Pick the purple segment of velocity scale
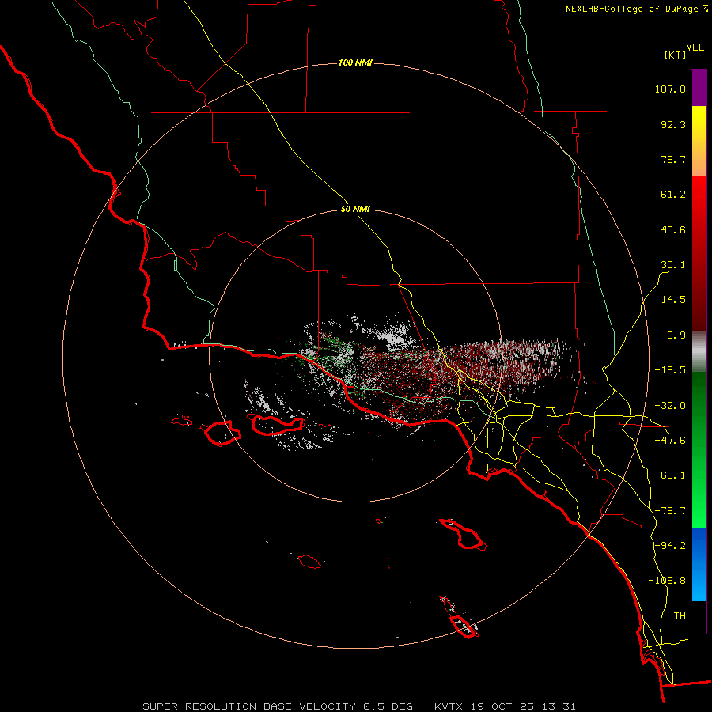 [x=699, y=88]
